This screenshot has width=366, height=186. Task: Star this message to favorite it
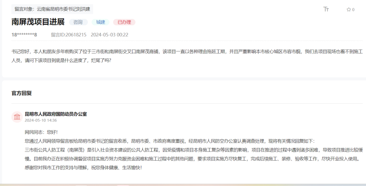(x=349, y=9)
